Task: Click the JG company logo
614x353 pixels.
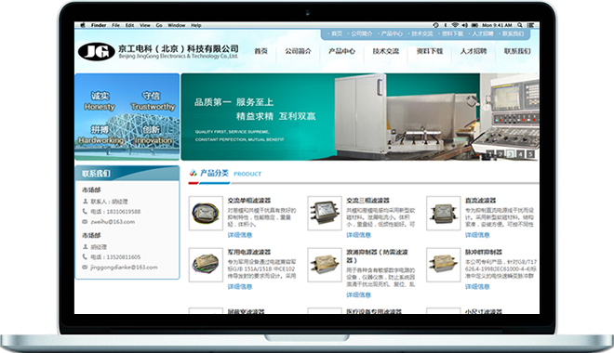Action: click(97, 52)
